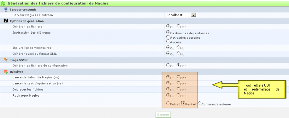Click the Résultat header text
The image size is (289, 118).
coord(16,72)
